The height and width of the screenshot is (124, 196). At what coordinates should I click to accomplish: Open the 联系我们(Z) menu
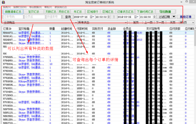click(x=61, y=7)
